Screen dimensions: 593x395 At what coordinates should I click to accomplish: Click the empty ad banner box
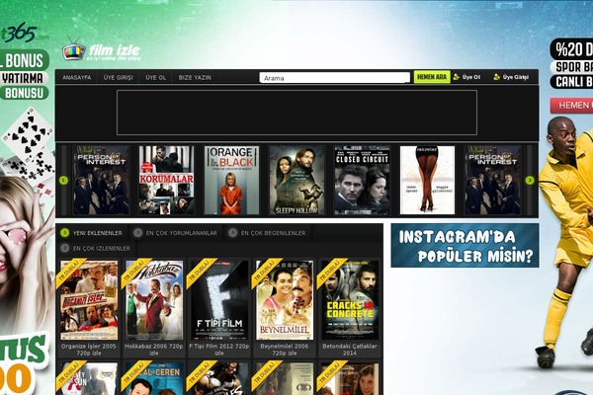tap(296, 113)
